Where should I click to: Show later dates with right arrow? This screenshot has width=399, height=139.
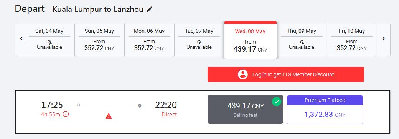[383, 39]
